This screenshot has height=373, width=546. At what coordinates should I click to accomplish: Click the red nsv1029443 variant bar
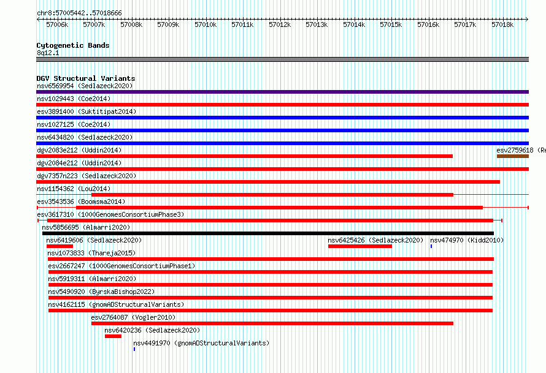point(282,105)
